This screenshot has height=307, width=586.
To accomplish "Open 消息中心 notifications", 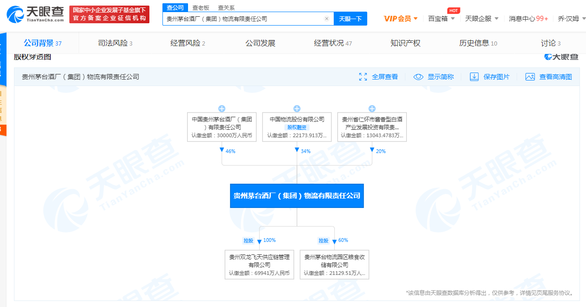I will [x=528, y=19].
